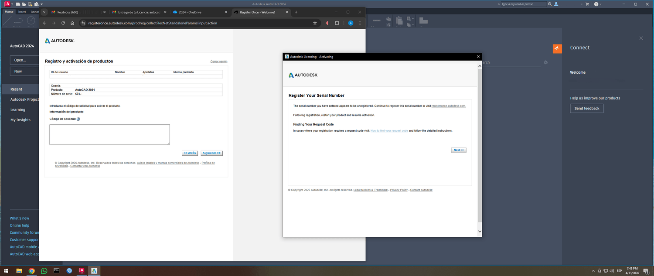Bookmark this page with the star icon
This screenshot has height=276, width=654.
[x=315, y=23]
